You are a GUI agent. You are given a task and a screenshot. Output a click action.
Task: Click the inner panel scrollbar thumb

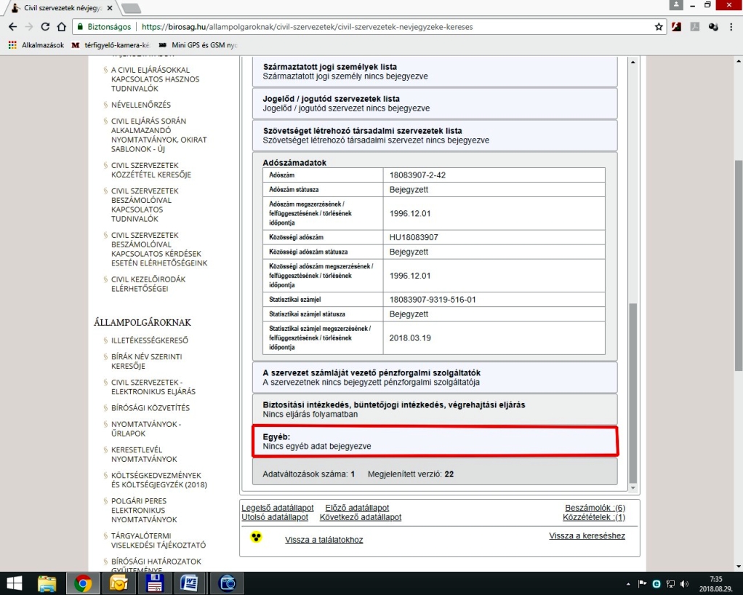pos(632,393)
